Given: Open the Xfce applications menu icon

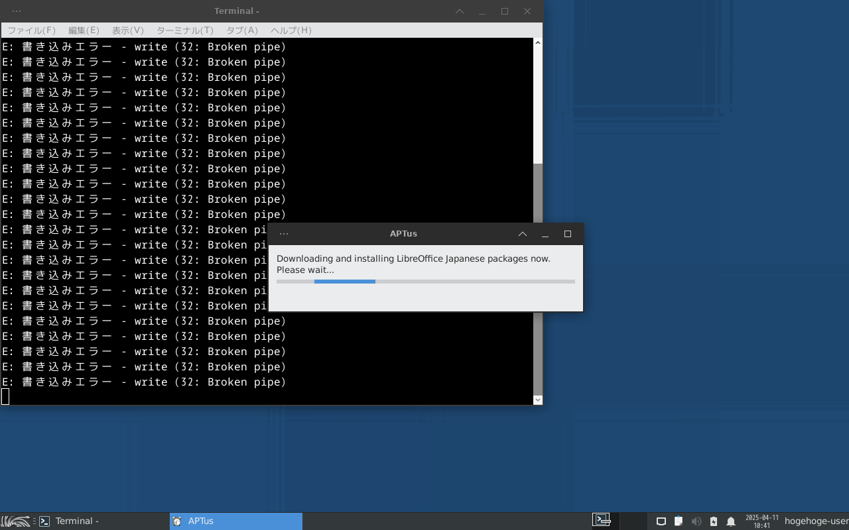Looking at the screenshot, I should tap(16, 521).
